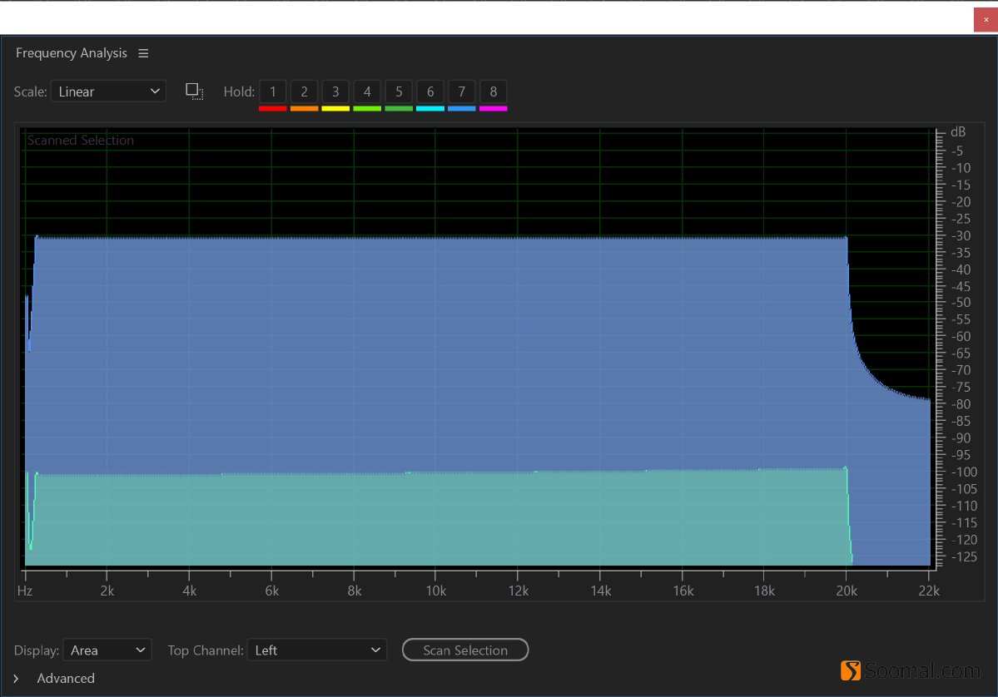Activate Hold button 5
The height and width of the screenshot is (697, 998).
click(x=399, y=91)
